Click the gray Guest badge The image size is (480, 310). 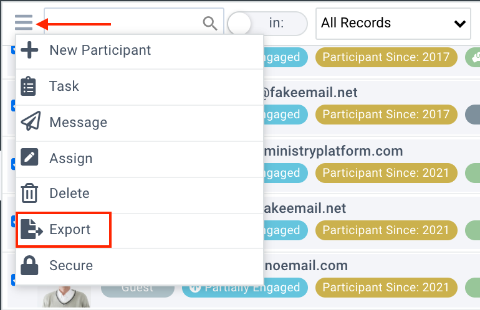pos(137,288)
